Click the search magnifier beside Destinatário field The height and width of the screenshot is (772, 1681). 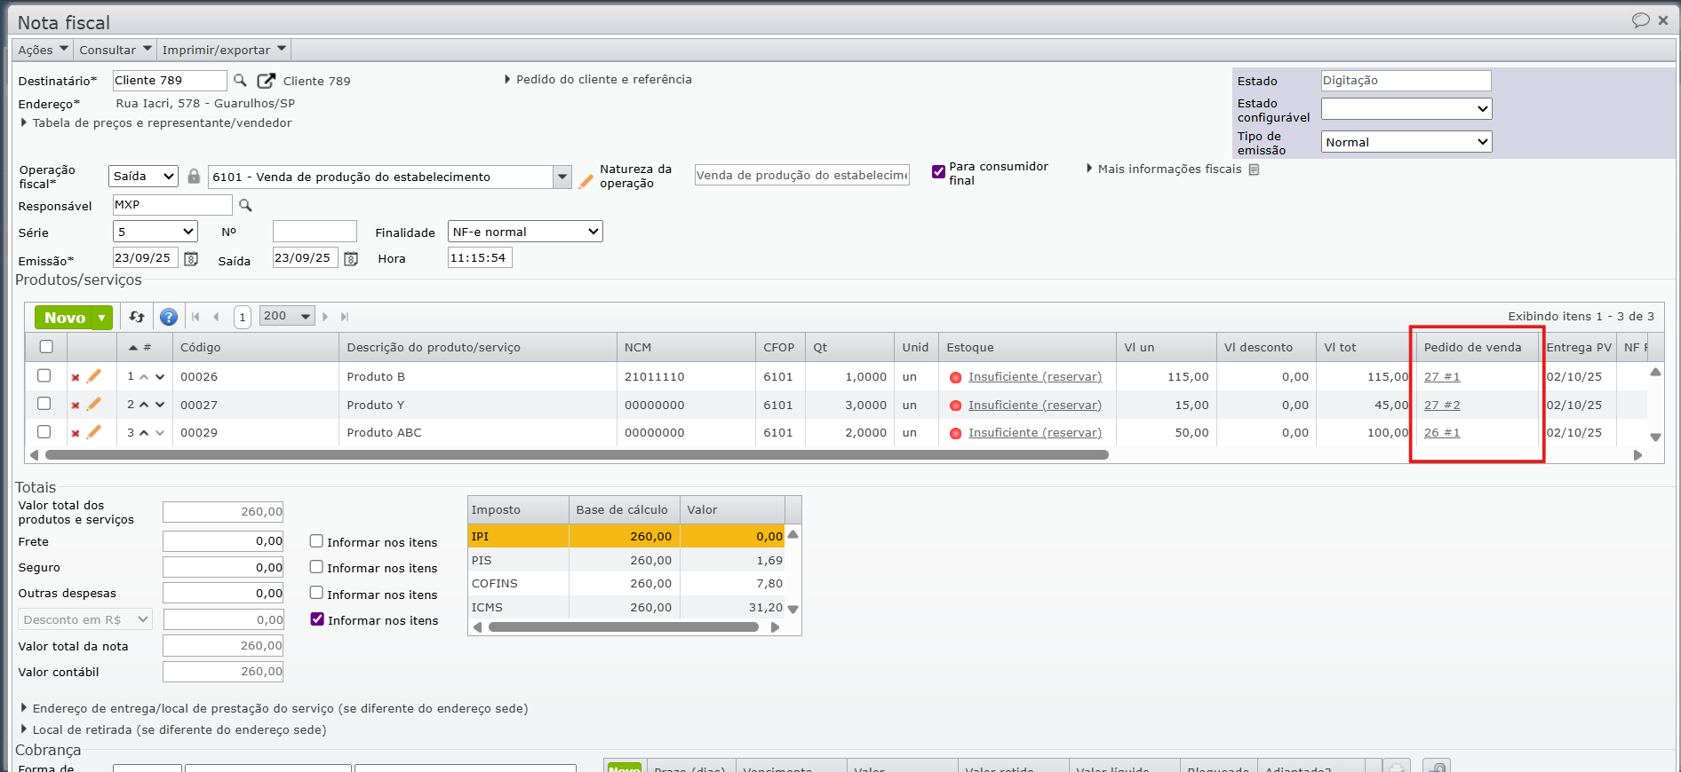click(240, 81)
